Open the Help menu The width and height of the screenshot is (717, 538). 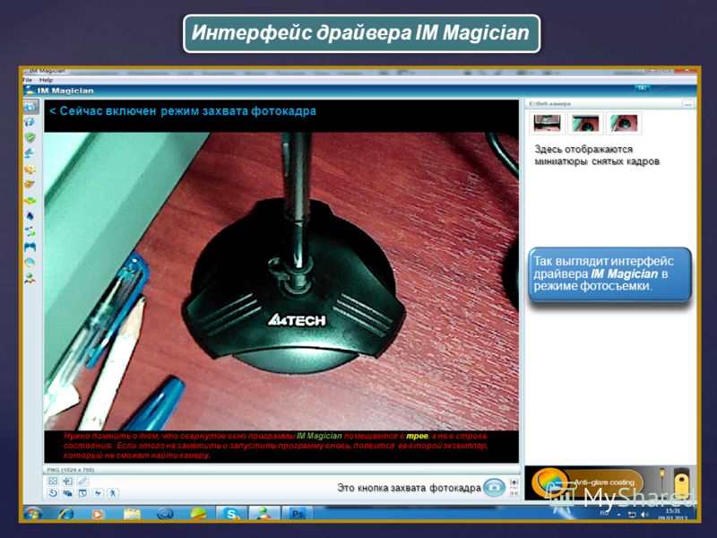coord(46,80)
